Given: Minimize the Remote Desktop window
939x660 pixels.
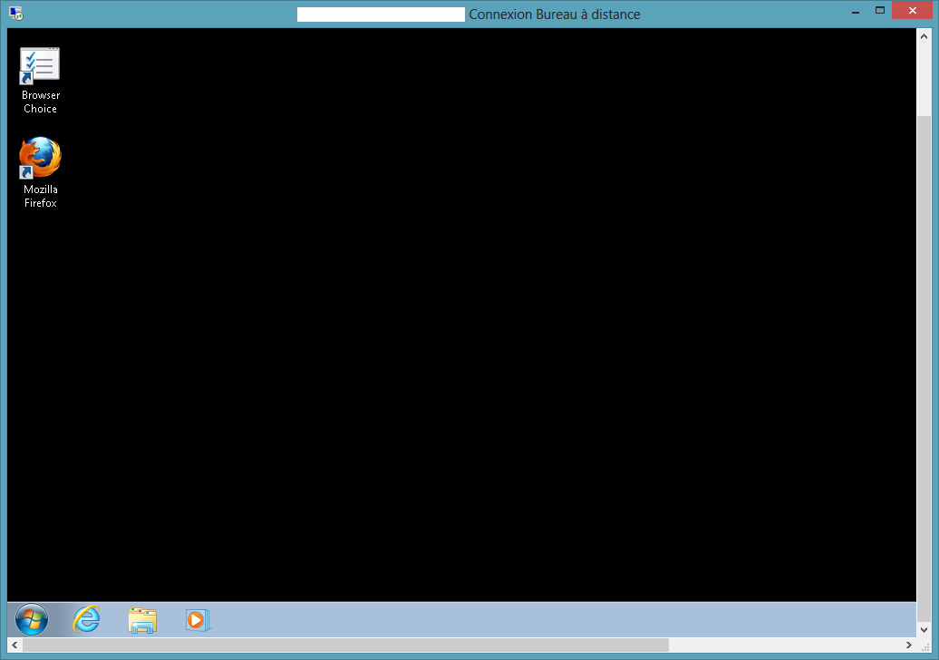Looking at the screenshot, I should click(x=856, y=12).
